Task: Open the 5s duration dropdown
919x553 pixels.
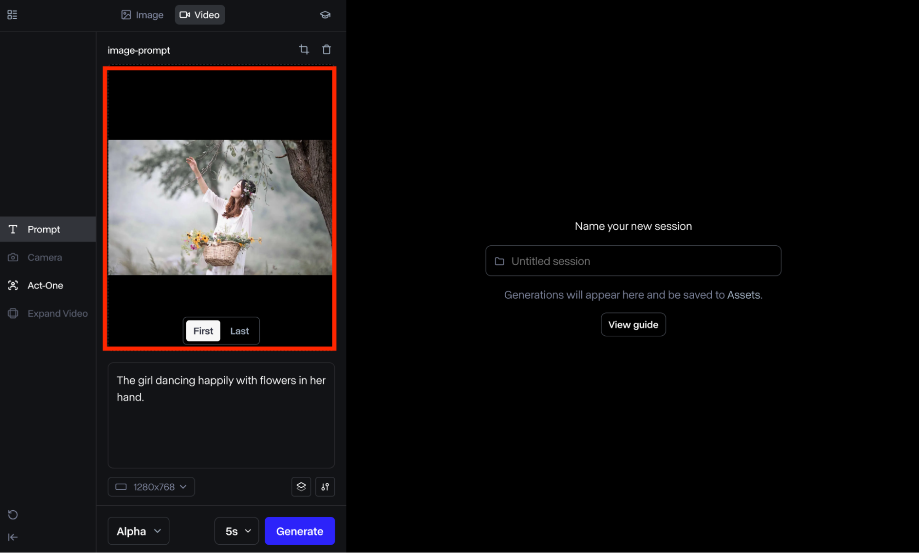Action: [x=237, y=531]
